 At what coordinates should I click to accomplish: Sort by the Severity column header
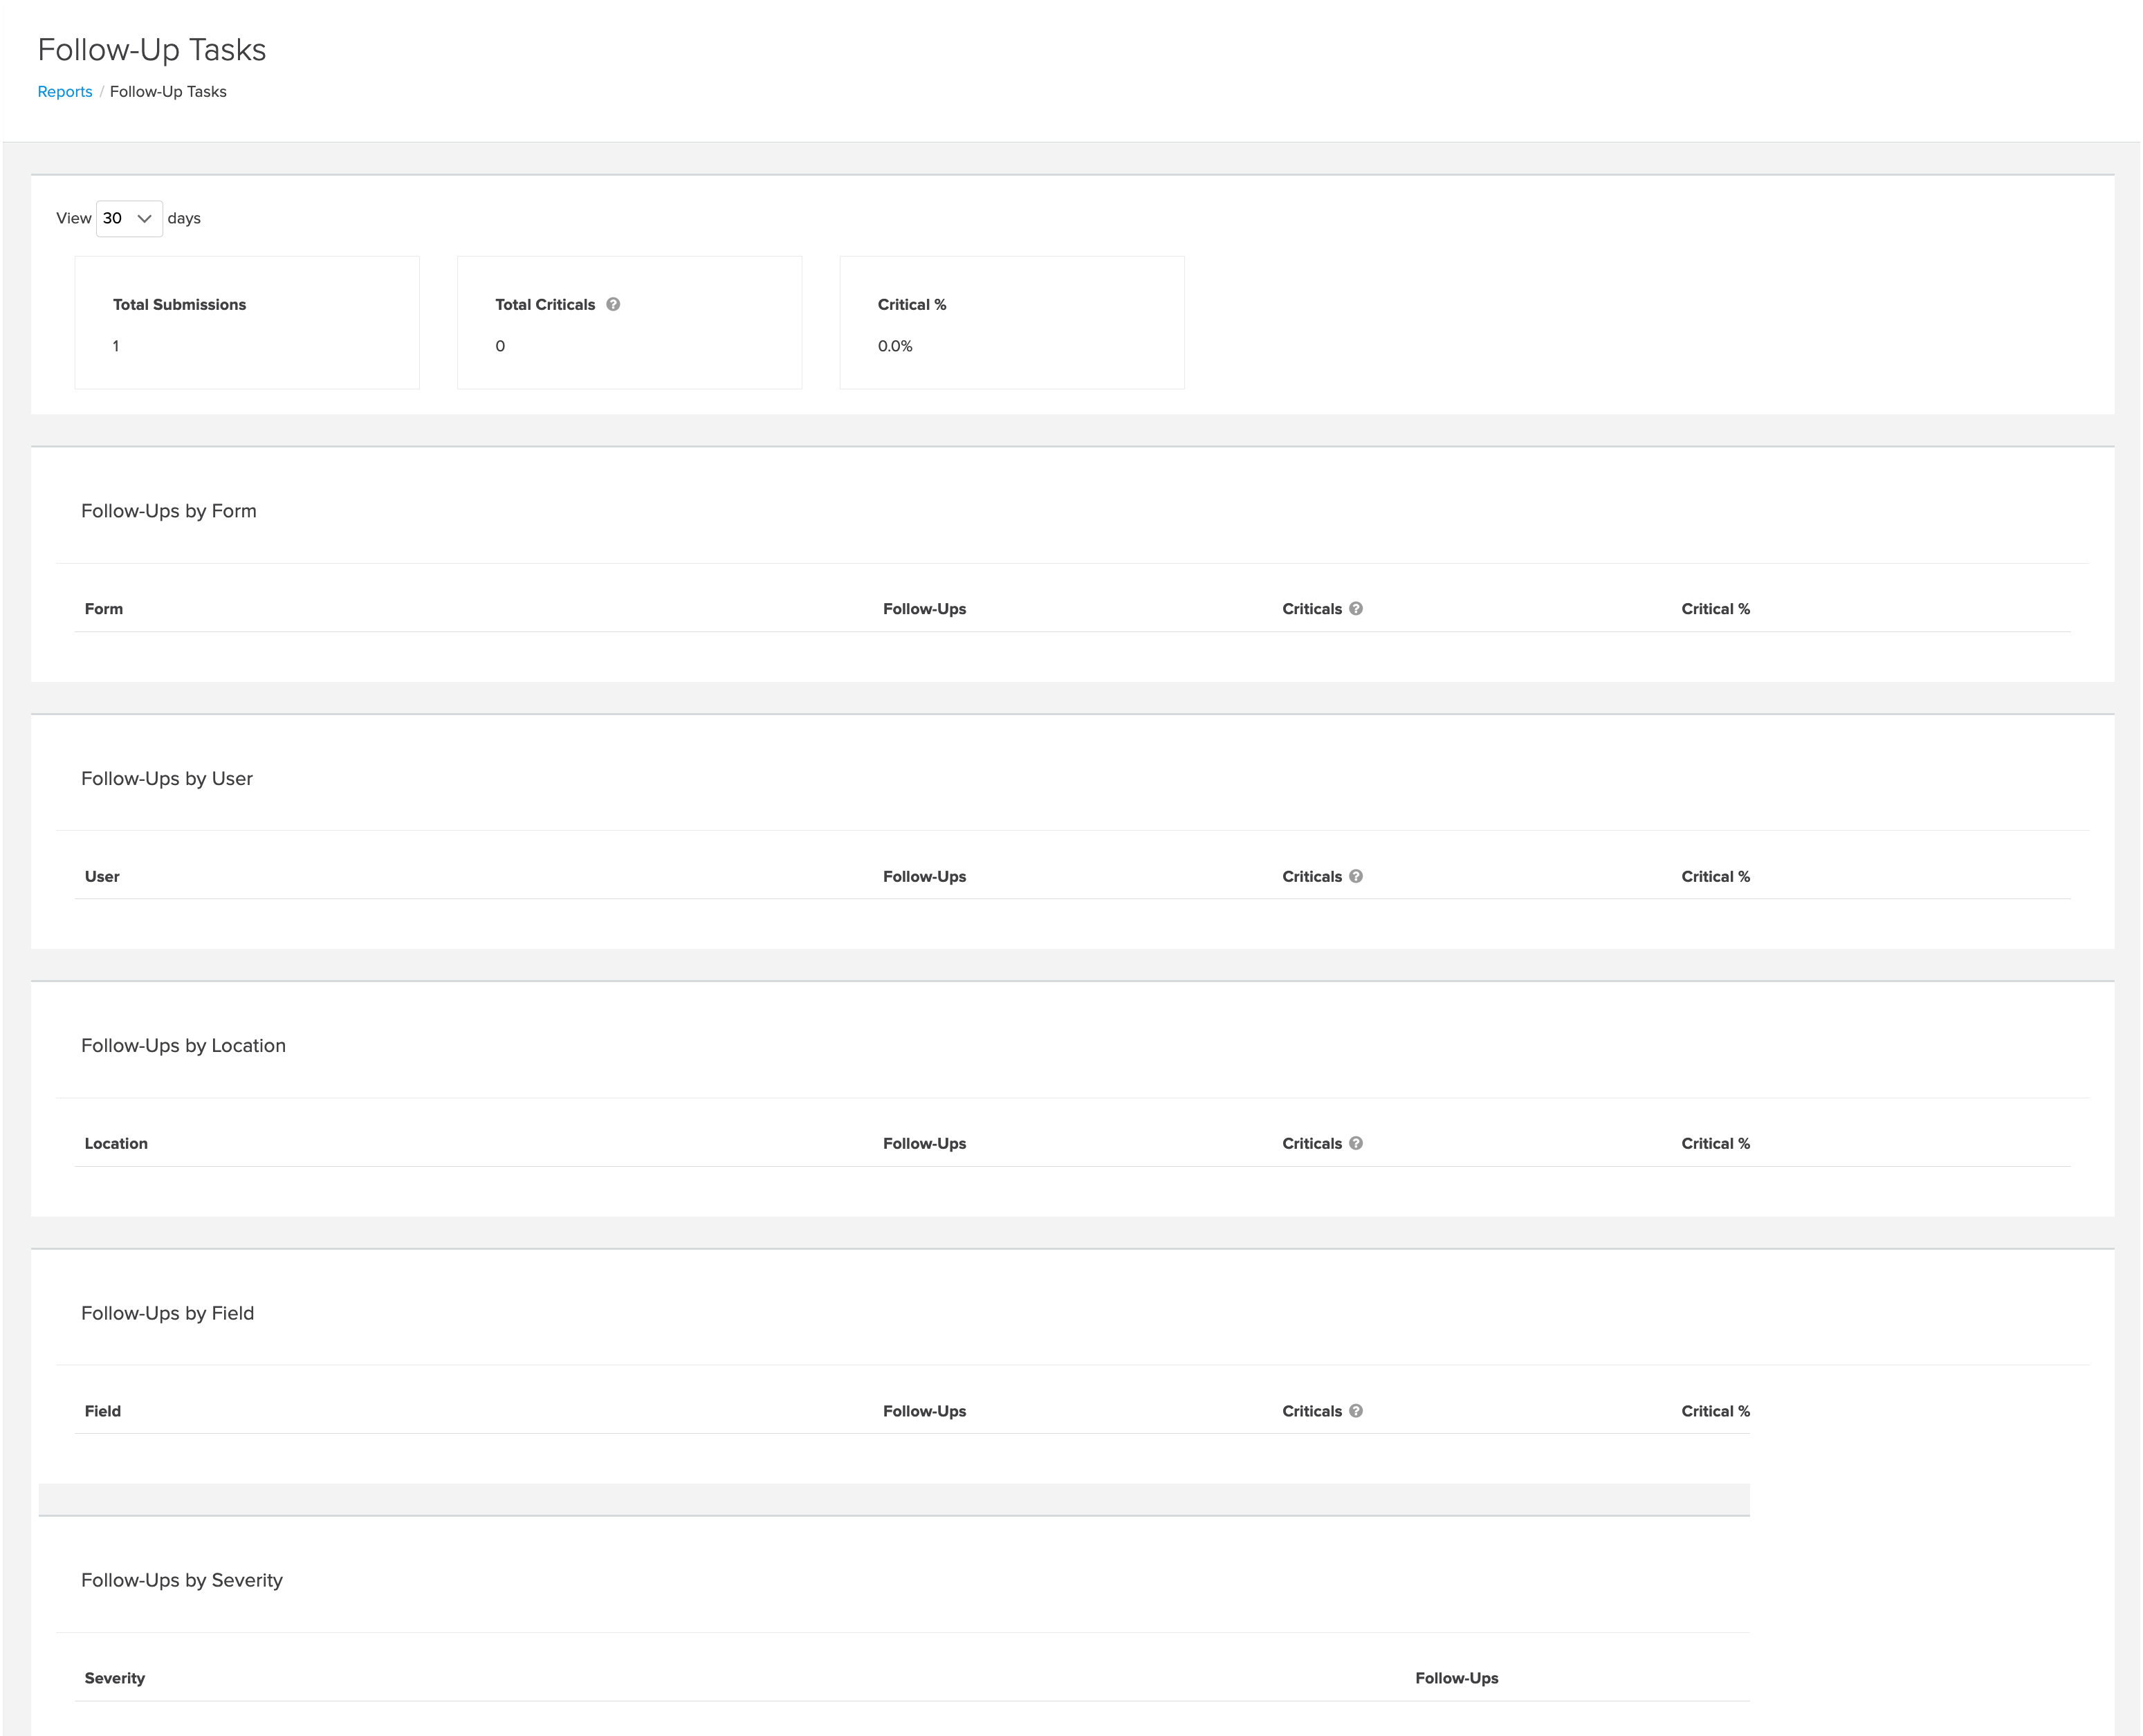(x=115, y=1678)
